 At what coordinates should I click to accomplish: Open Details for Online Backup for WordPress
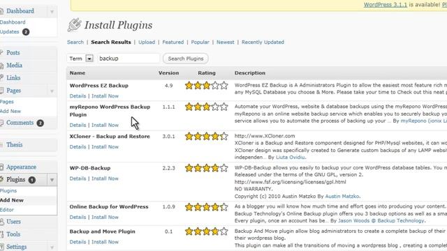[x=78, y=217]
